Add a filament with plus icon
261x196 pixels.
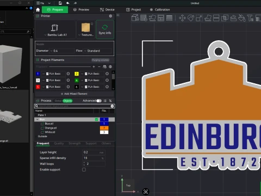(94, 67)
